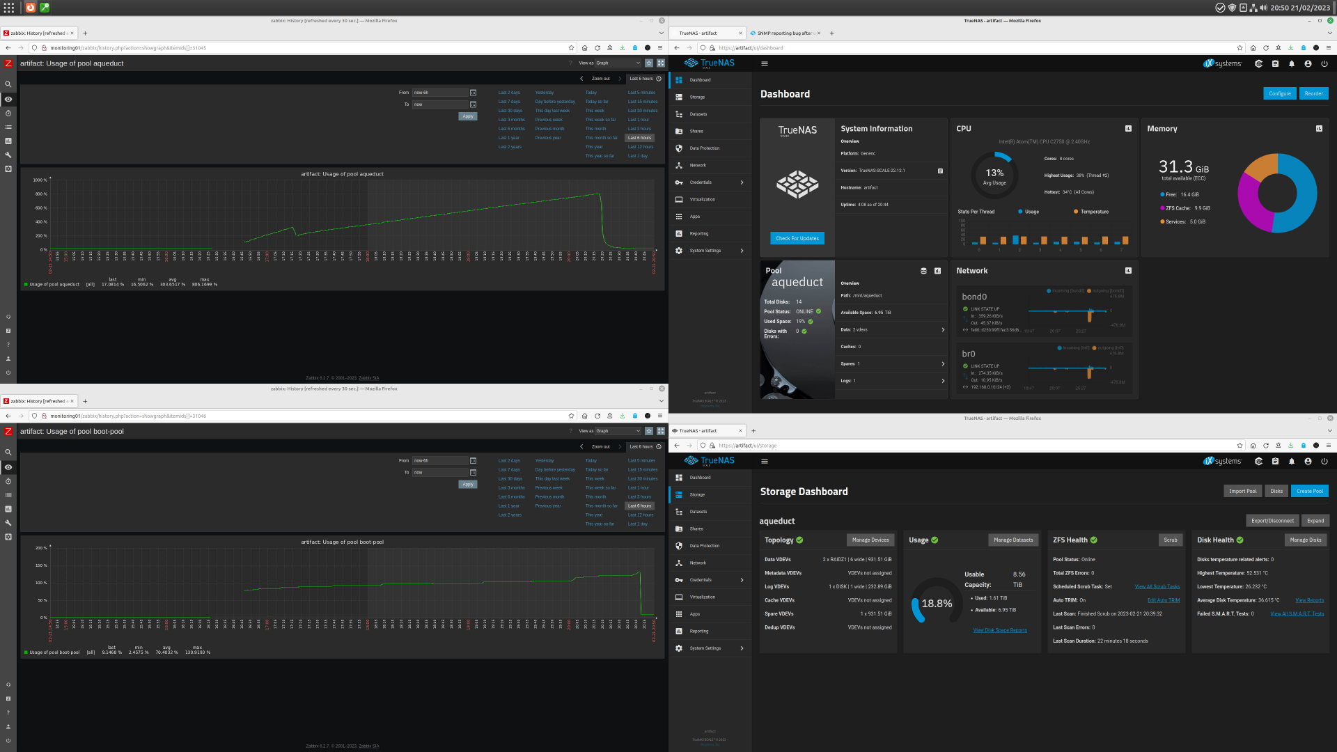Open Ubuntu applications grid in top bar
The width and height of the screenshot is (1337, 752).
coord(9,8)
